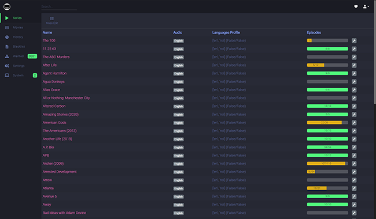Open the Atlanta series link

click(48, 188)
